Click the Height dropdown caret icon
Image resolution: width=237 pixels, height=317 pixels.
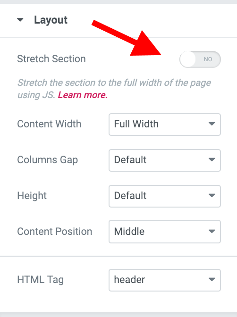point(212,195)
